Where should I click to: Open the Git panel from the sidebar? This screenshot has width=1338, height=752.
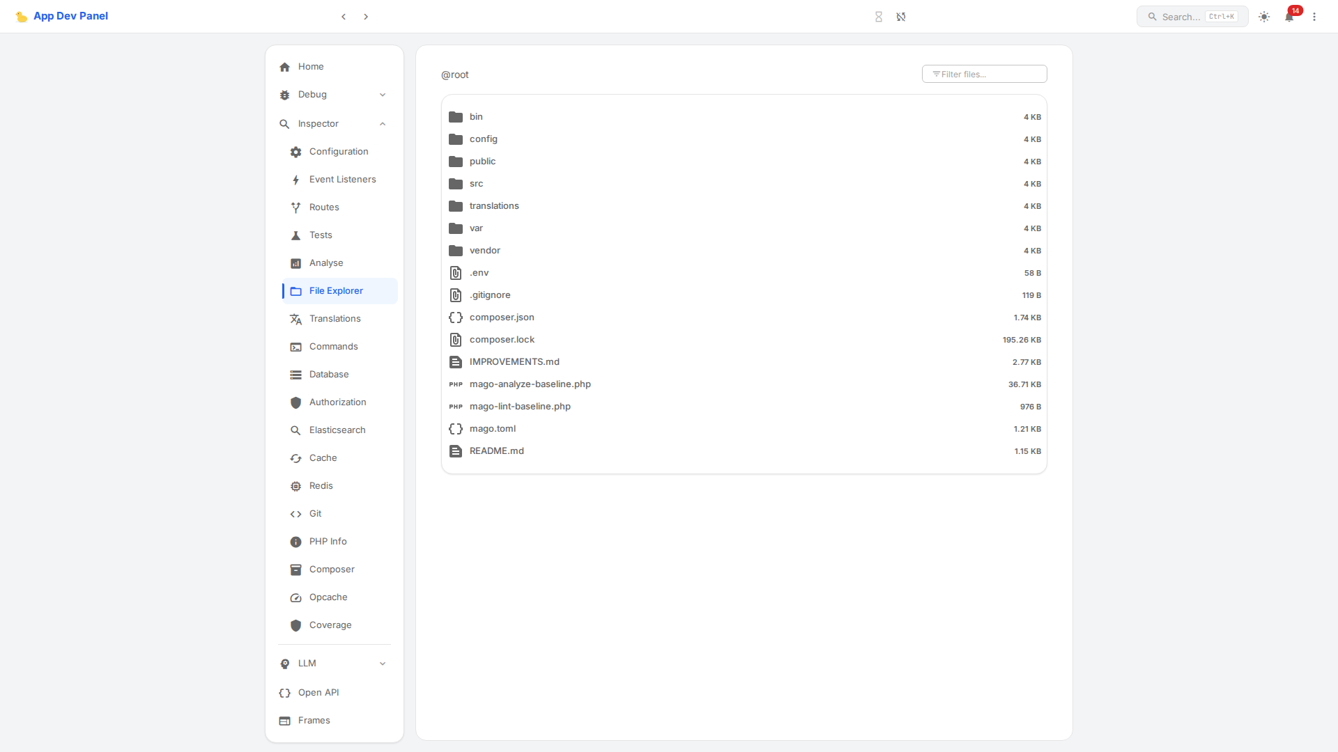pyautogui.click(x=315, y=513)
